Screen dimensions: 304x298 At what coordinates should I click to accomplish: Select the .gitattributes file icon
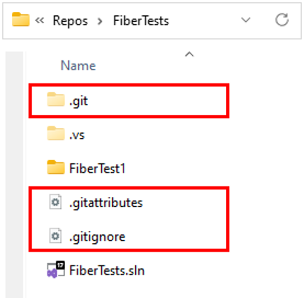click(56, 202)
